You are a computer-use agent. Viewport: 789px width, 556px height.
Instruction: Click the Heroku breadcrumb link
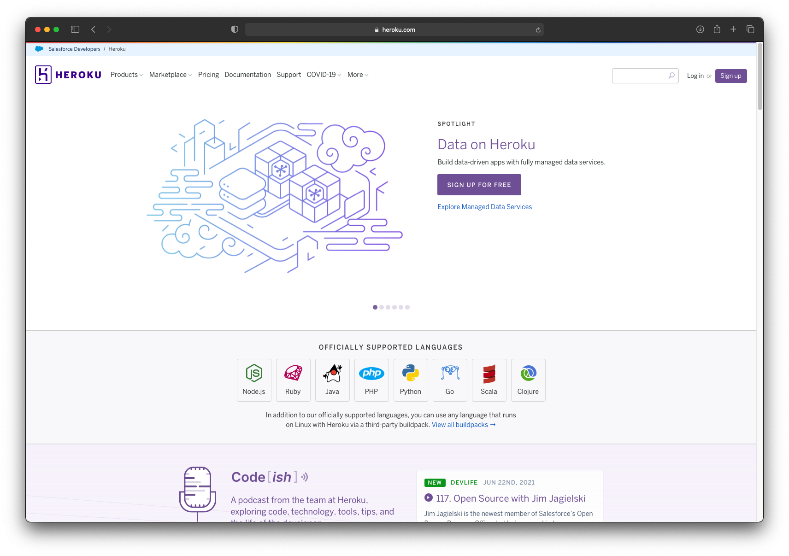click(x=117, y=49)
